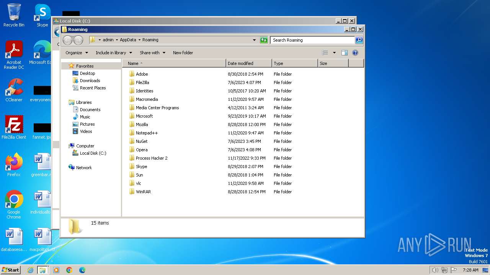Image resolution: width=490 pixels, height=275 pixels.
Task: Sort by Date modified column header
Action: [249, 63]
